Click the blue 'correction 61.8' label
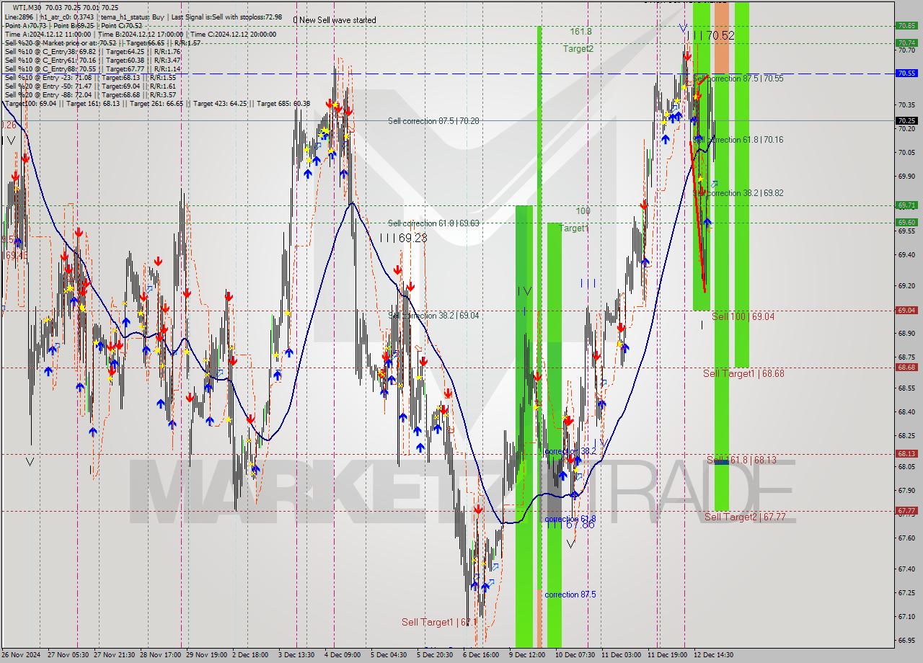 click(570, 519)
